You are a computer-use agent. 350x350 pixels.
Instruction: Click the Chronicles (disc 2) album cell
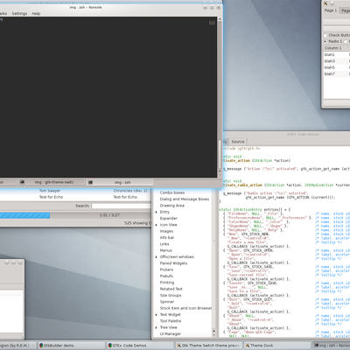[130, 191]
